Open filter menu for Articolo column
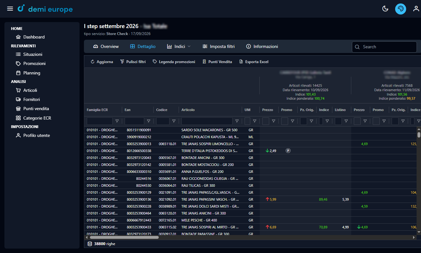Image resolution: width=421 pixels, height=253 pixels. click(x=237, y=121)
